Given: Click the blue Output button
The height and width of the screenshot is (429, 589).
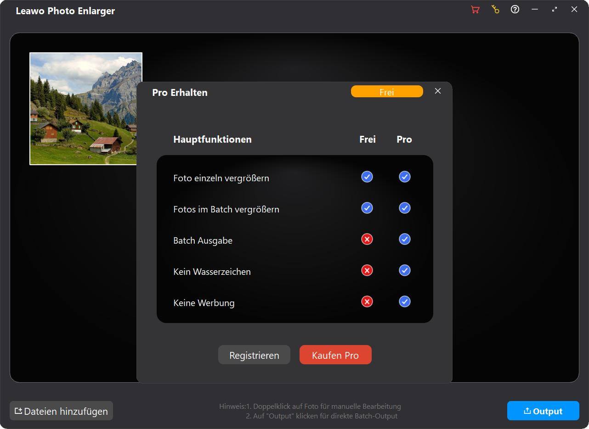Looking at the screenshot, I should click(543, 411).
